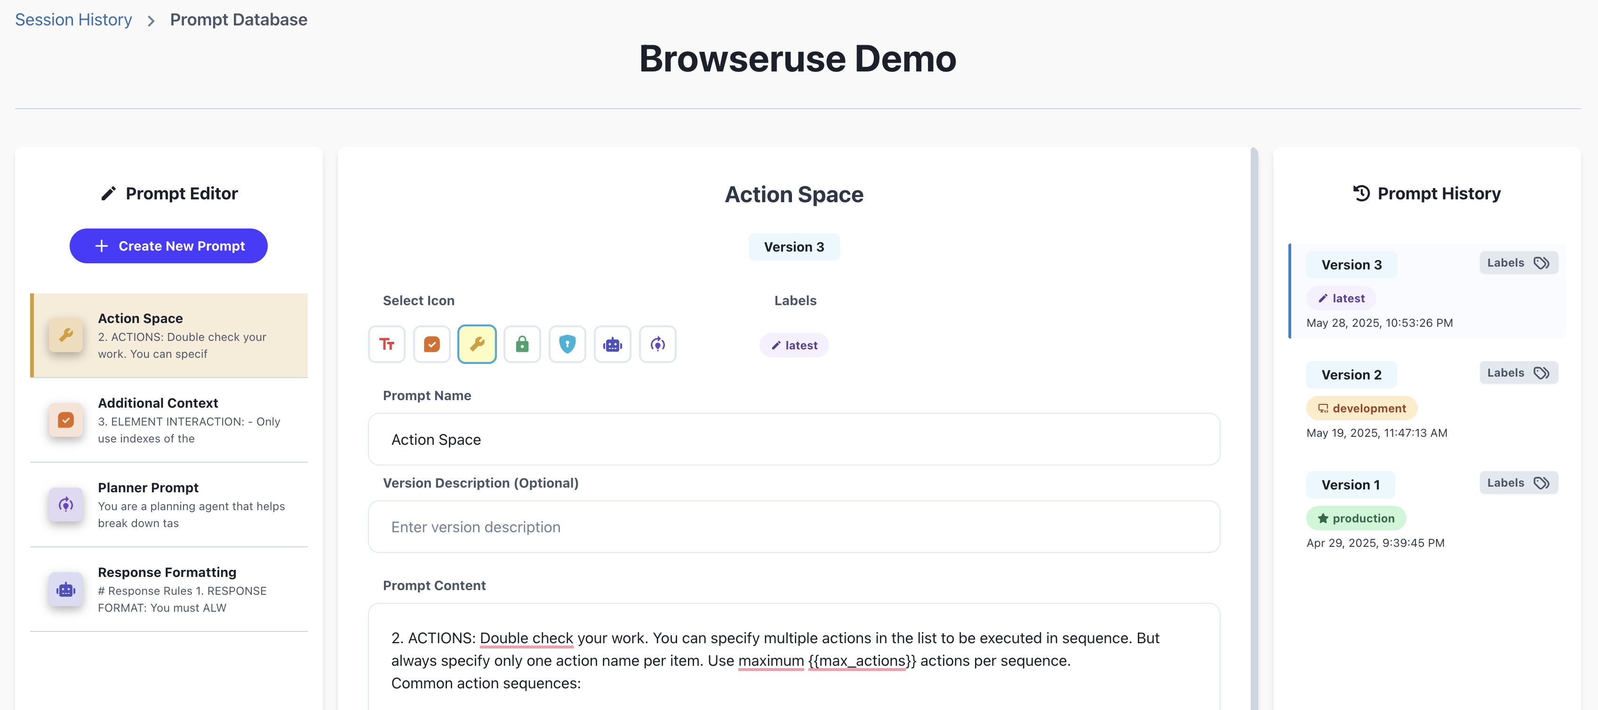
Task: Pick the green lock icon
Action: (x=522, y=344)
